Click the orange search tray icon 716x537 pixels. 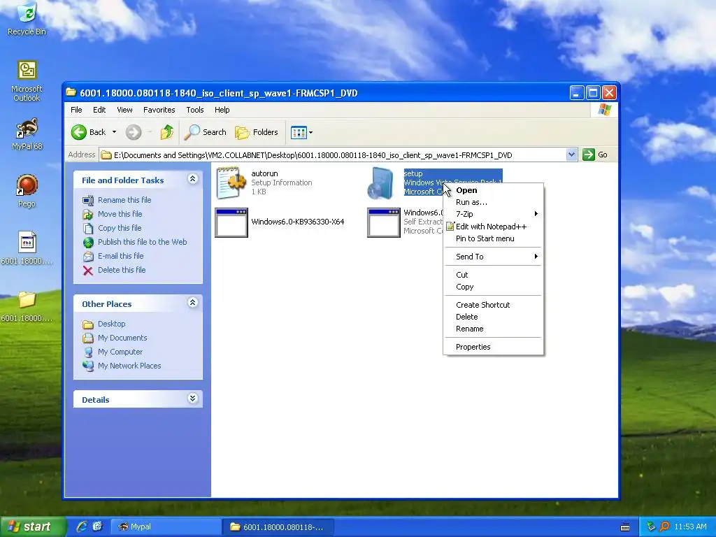(664, 527)
